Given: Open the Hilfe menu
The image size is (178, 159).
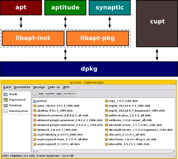Looking at the screenshot, I should point(66,87).
